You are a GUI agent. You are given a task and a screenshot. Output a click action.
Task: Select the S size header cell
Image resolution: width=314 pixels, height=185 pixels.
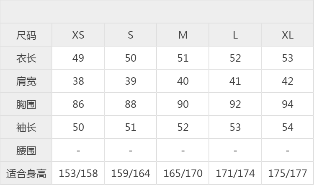(131, 35)
